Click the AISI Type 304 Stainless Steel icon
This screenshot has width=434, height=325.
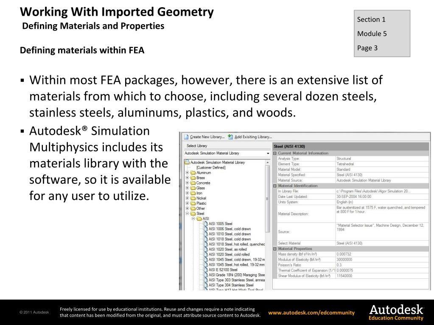(x=205, y=285)
